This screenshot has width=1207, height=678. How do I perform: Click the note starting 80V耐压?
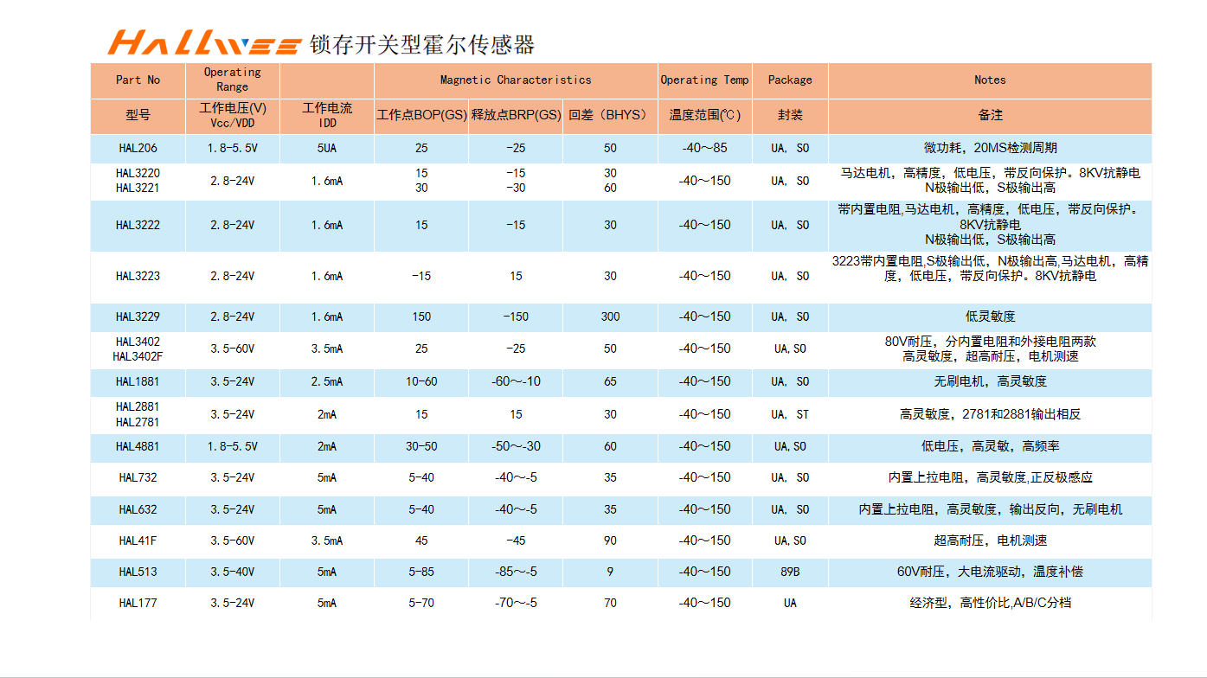click(x=990, y=349)
